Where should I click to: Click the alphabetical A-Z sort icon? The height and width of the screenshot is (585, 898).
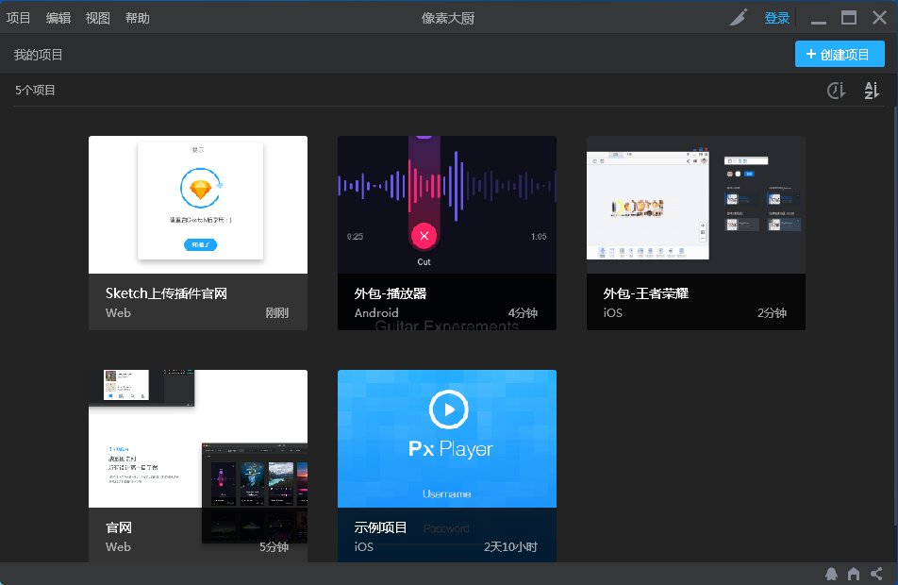click(x=872, y=90)
